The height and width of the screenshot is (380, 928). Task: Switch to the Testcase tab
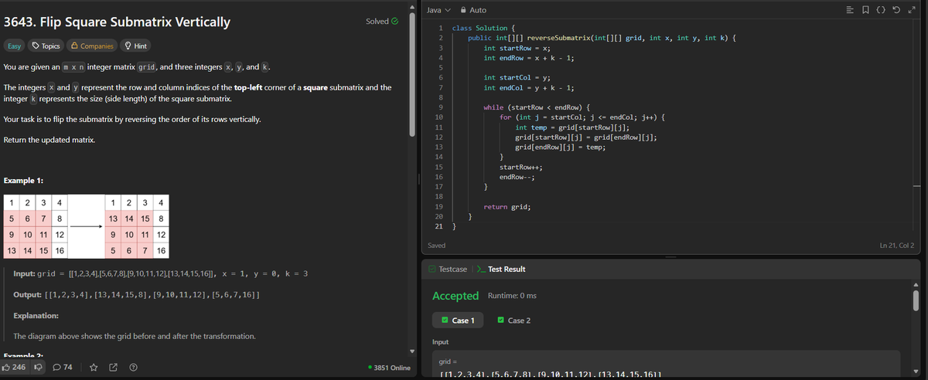coord(447,269)
